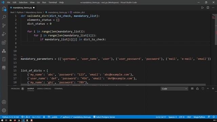Screen dimensions: 217x122
Task: Open the Run menu
Action: tap(44, 2)
